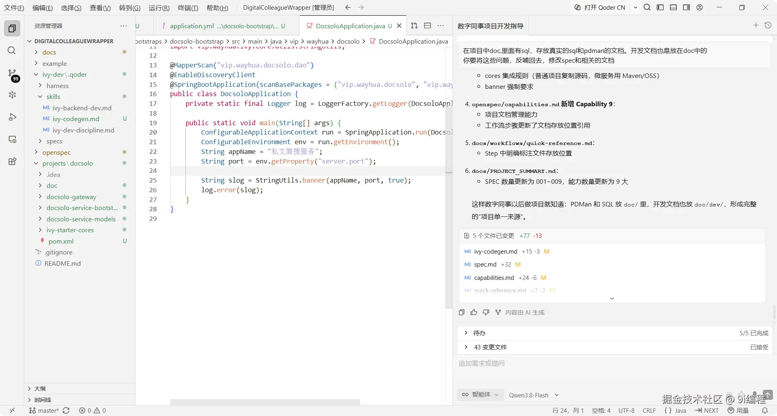Click the sync changes icon in status bar
This screenshot has height=416, width=777.
pos(66,410)
